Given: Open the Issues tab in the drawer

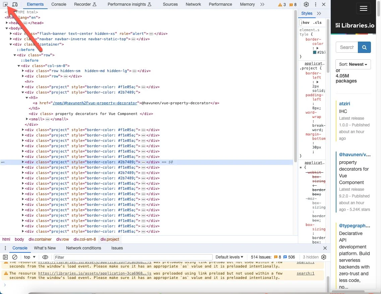Looking at the screenshot, I should [117, 248].
